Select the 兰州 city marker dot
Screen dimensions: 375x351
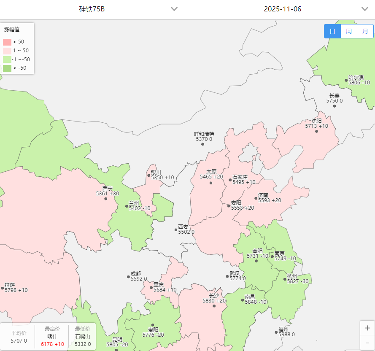(x=127, y=206)
